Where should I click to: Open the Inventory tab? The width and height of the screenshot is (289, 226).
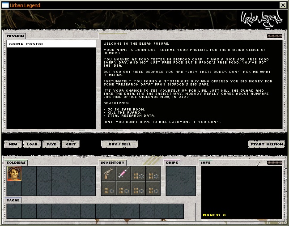[113, 162]
